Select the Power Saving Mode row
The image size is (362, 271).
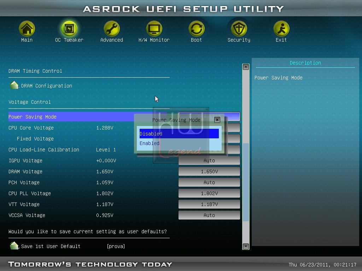click(x=88, y=117)
